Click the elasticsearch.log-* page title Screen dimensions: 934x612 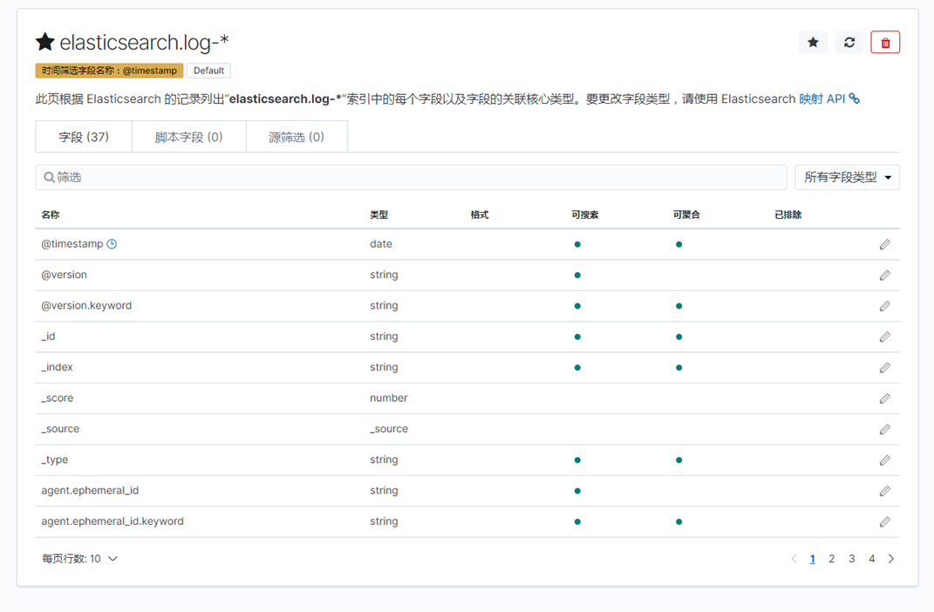coord(144,42)
